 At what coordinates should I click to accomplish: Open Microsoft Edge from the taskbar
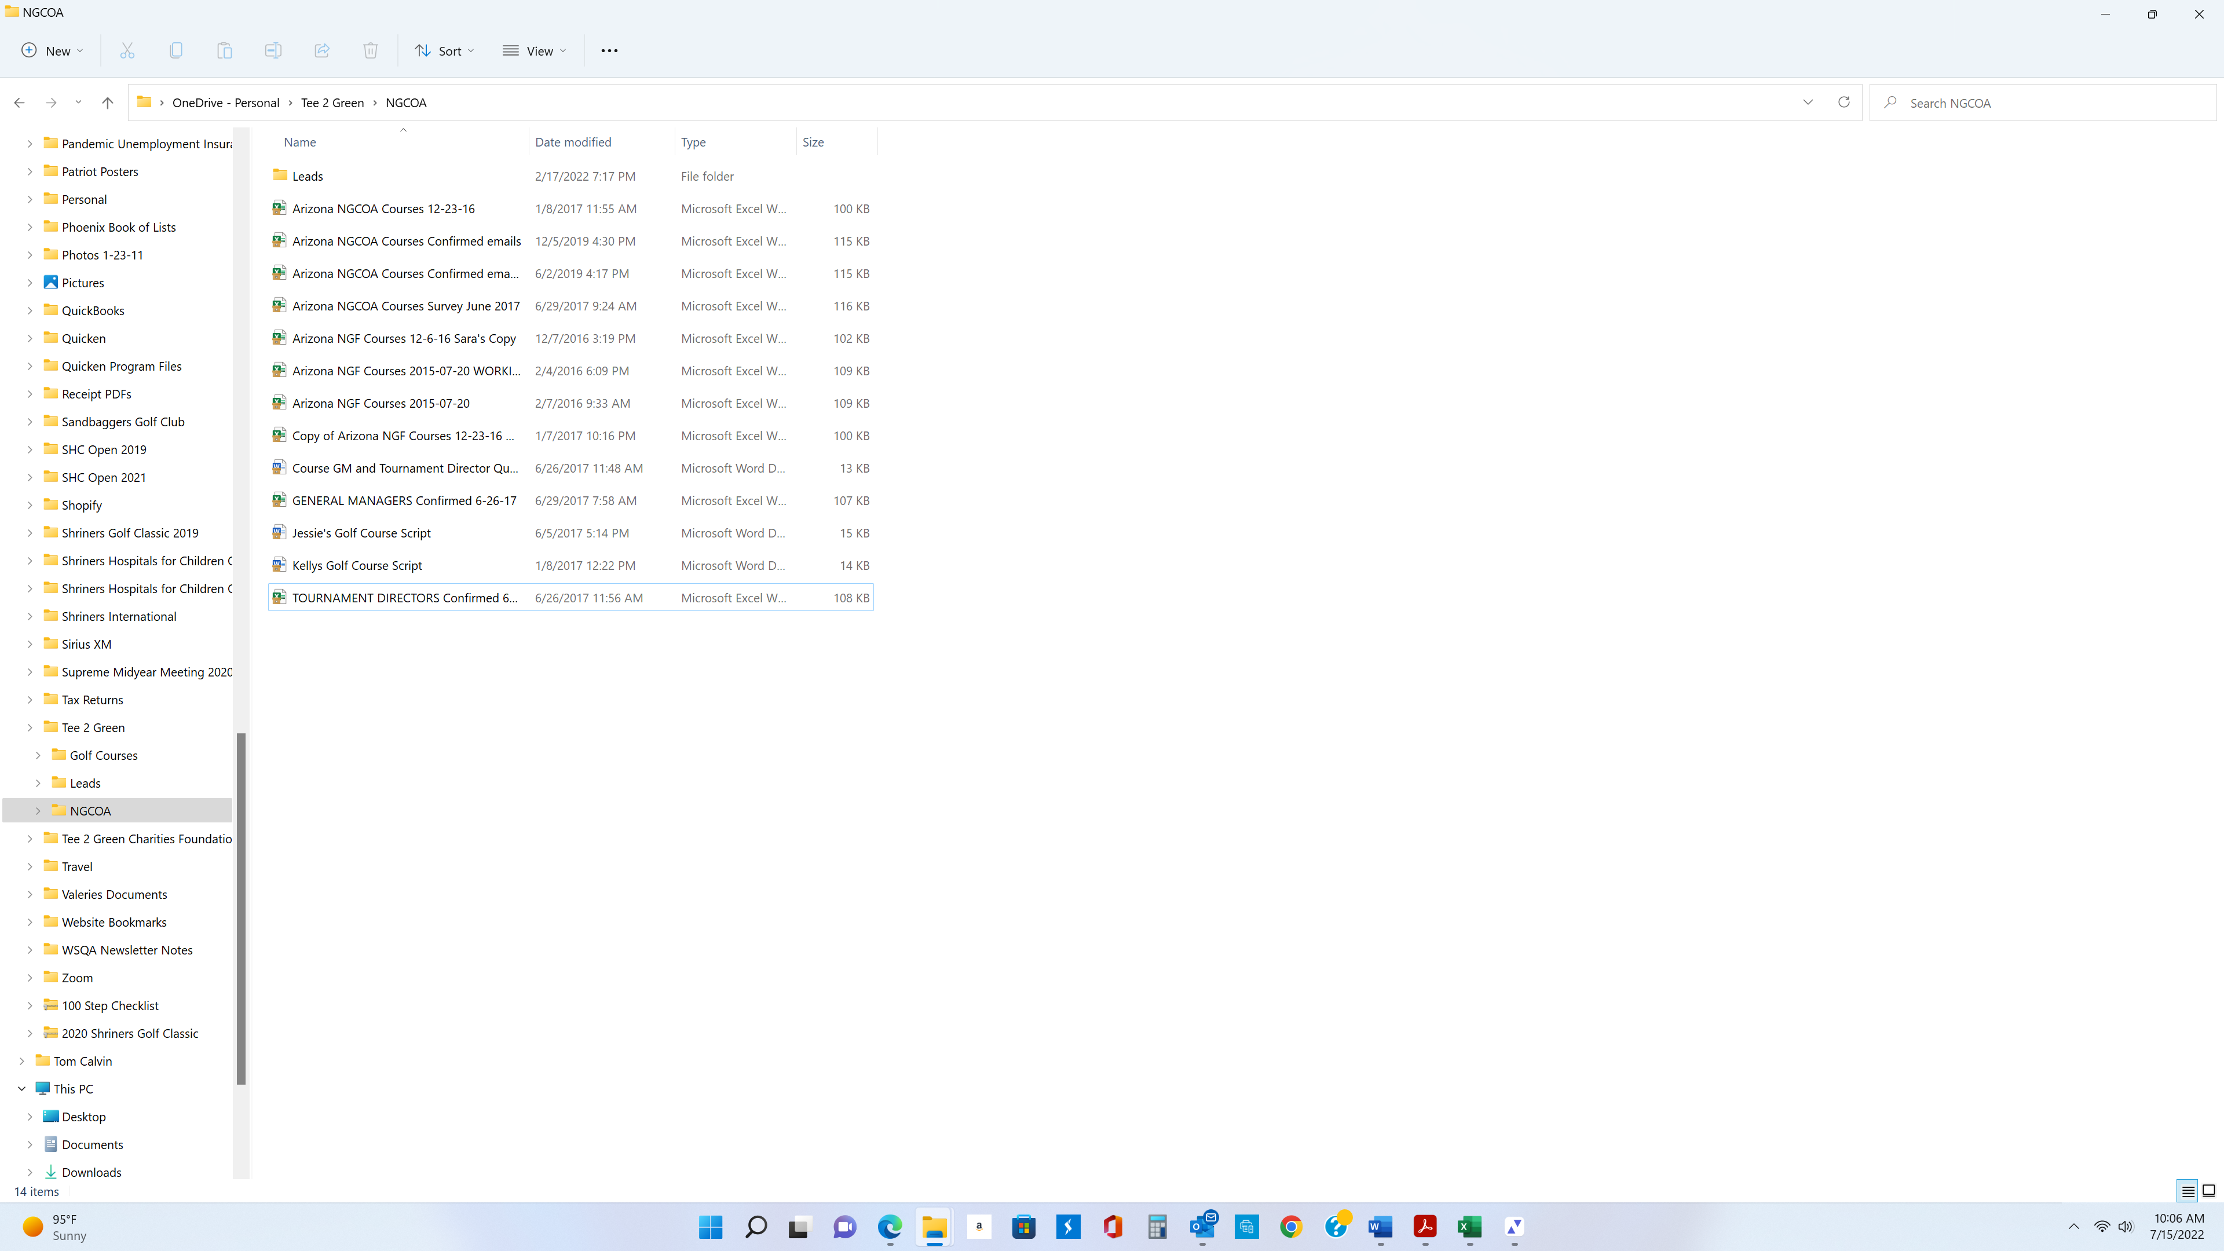888,1227
